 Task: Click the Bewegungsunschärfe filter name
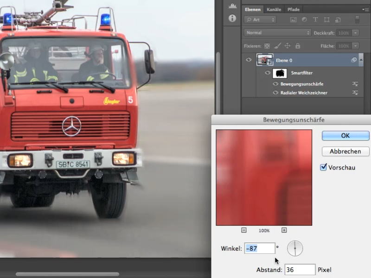[x=302, y=84]
